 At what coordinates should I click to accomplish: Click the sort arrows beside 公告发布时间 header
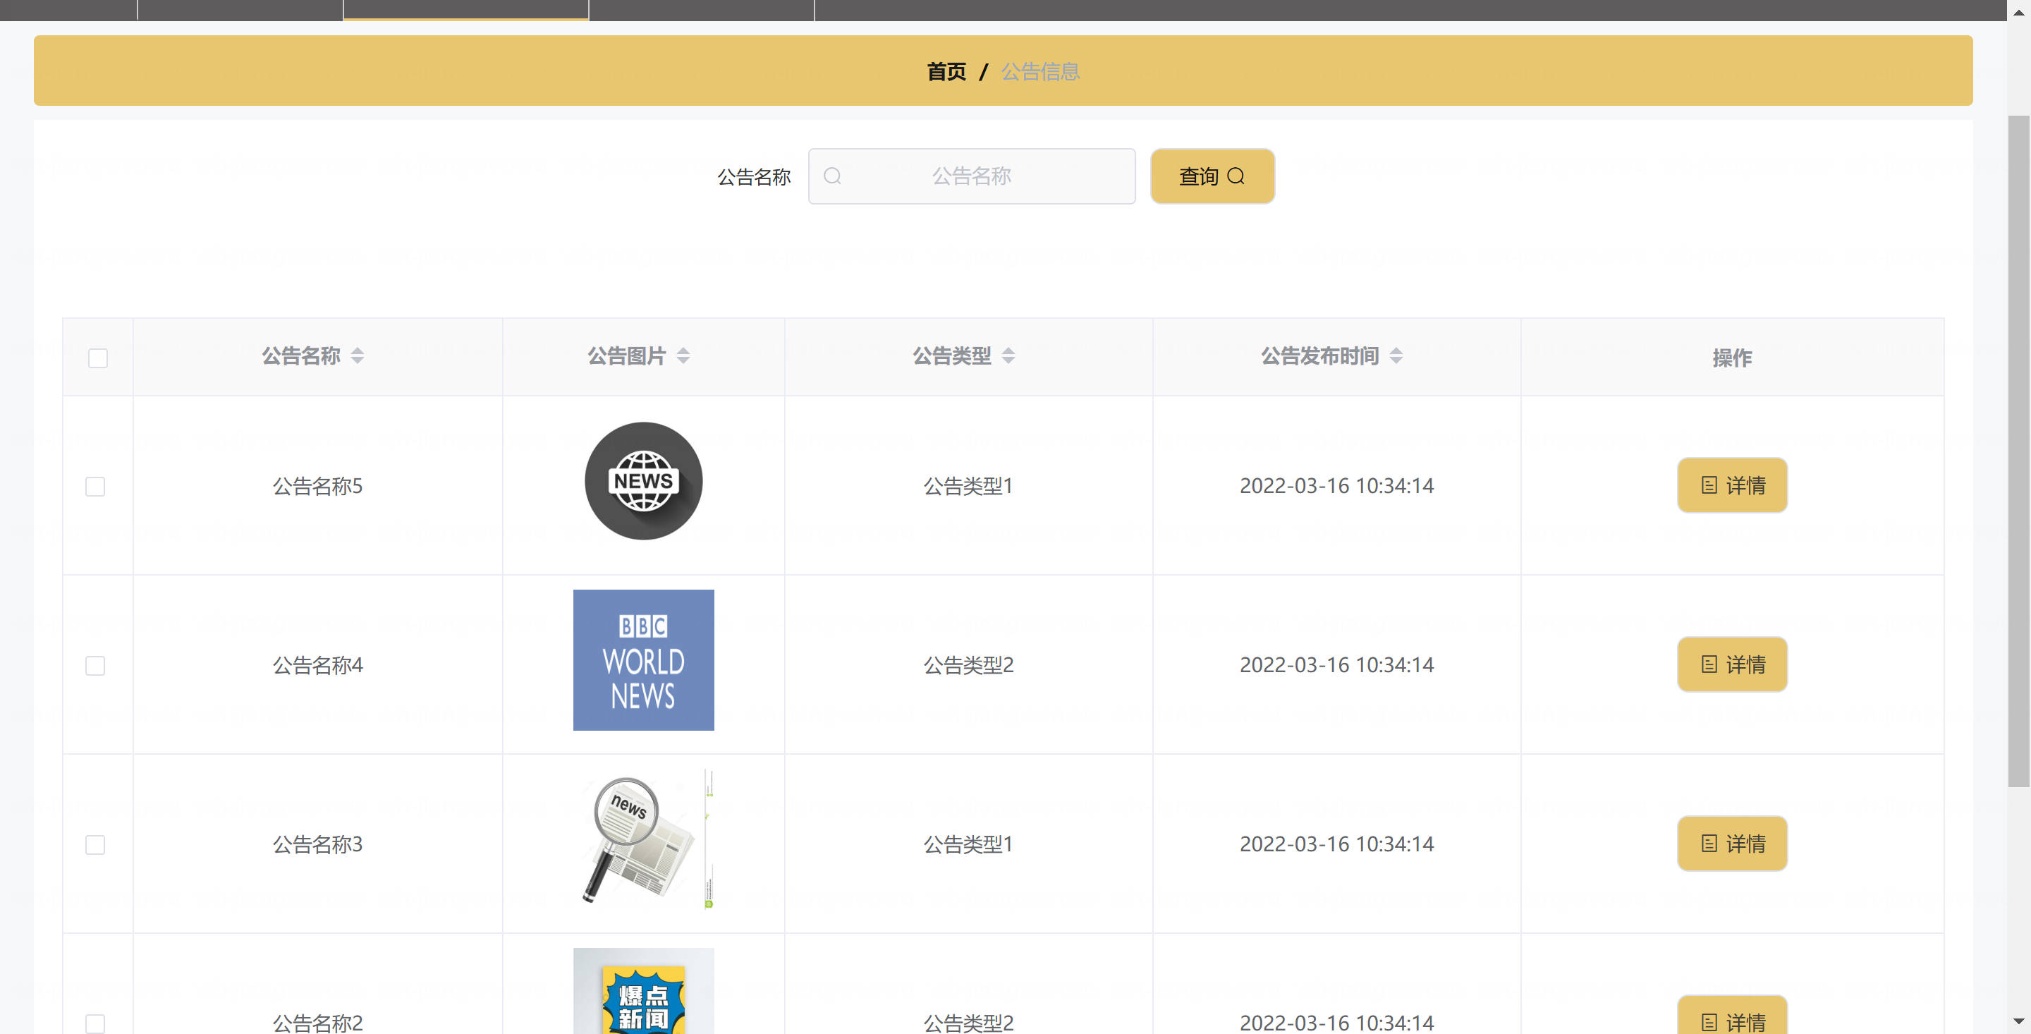tap(1396, 355)
